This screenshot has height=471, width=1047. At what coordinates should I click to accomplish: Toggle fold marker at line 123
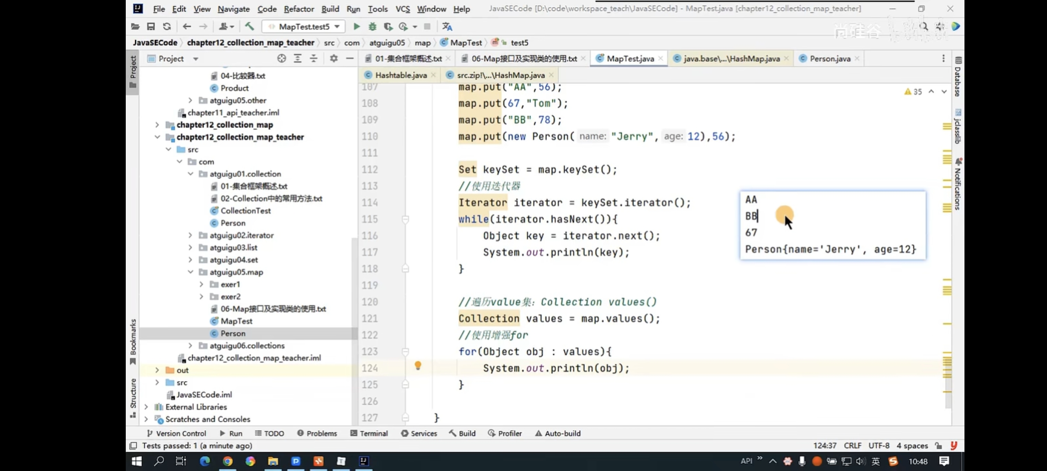pos(405,352)
